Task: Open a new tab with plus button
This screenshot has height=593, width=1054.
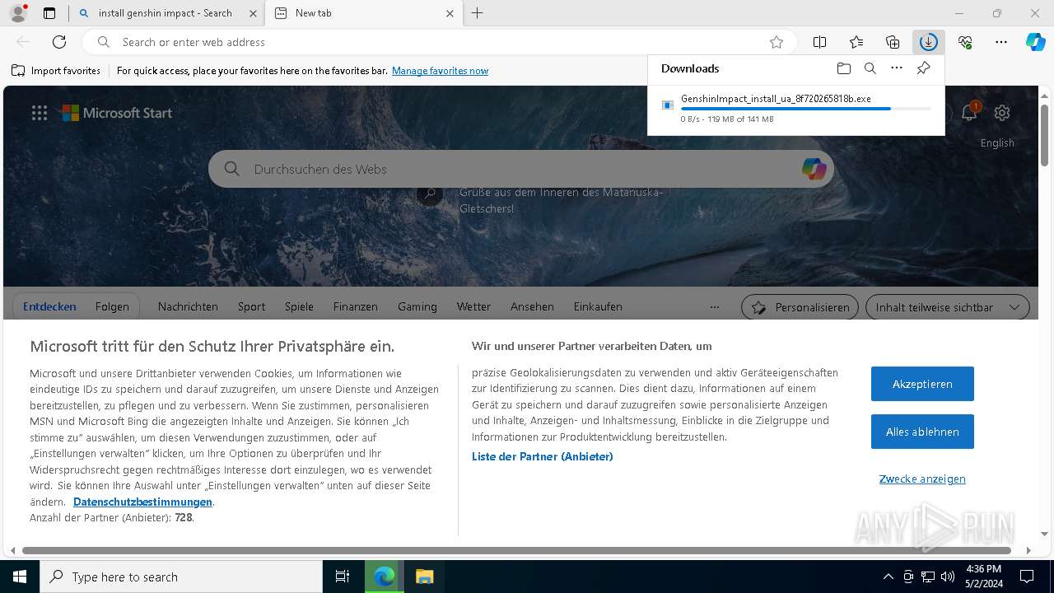Action: click(478, 13)
